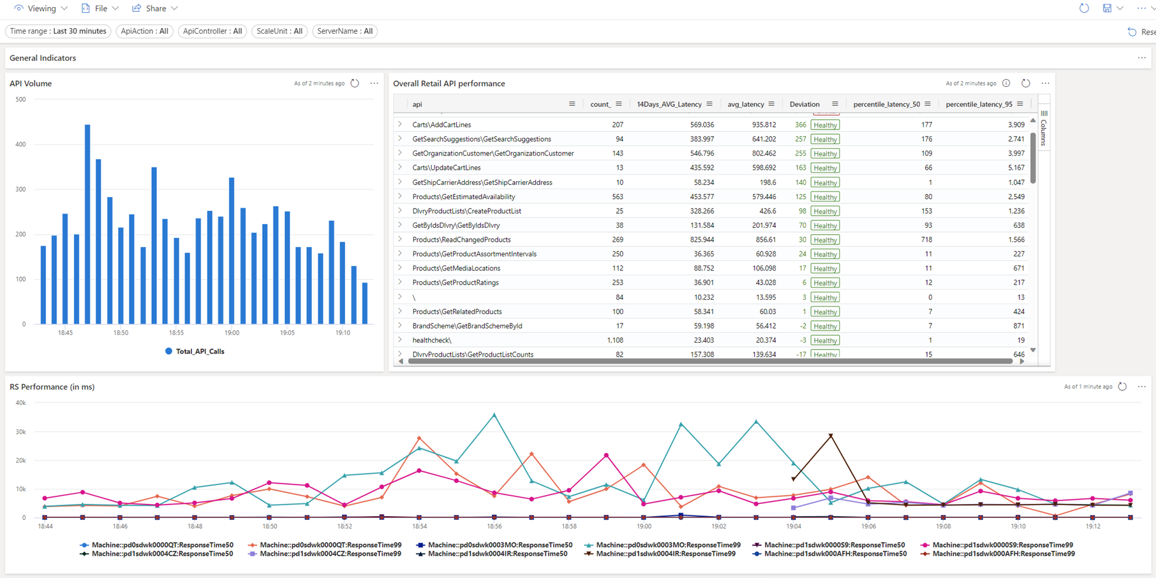Open the top-right ellipsis more menu
Viewport: 1156px width, 578px height.
(x=1141, y=8)
